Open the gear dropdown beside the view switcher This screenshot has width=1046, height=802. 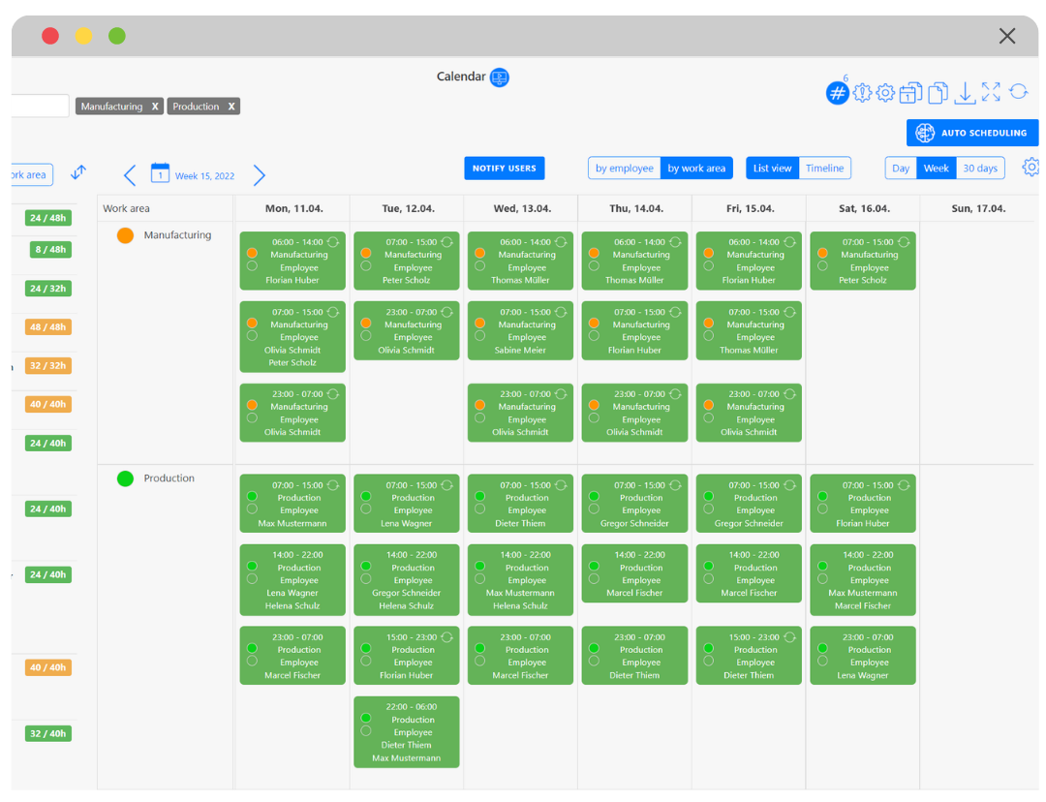tap(1031, 167)
